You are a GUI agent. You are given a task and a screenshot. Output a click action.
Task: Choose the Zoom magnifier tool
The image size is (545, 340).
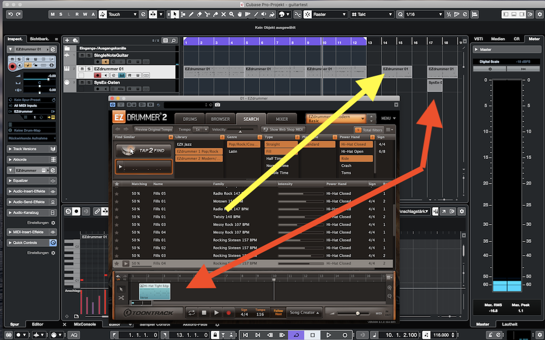point(232,14)
